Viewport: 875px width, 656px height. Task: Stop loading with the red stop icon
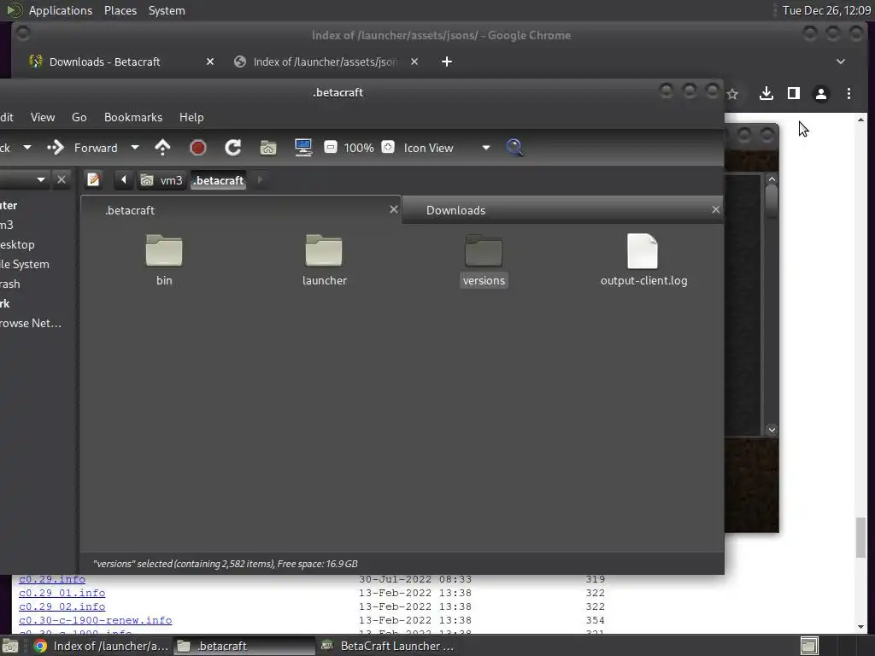click(197, 148)
